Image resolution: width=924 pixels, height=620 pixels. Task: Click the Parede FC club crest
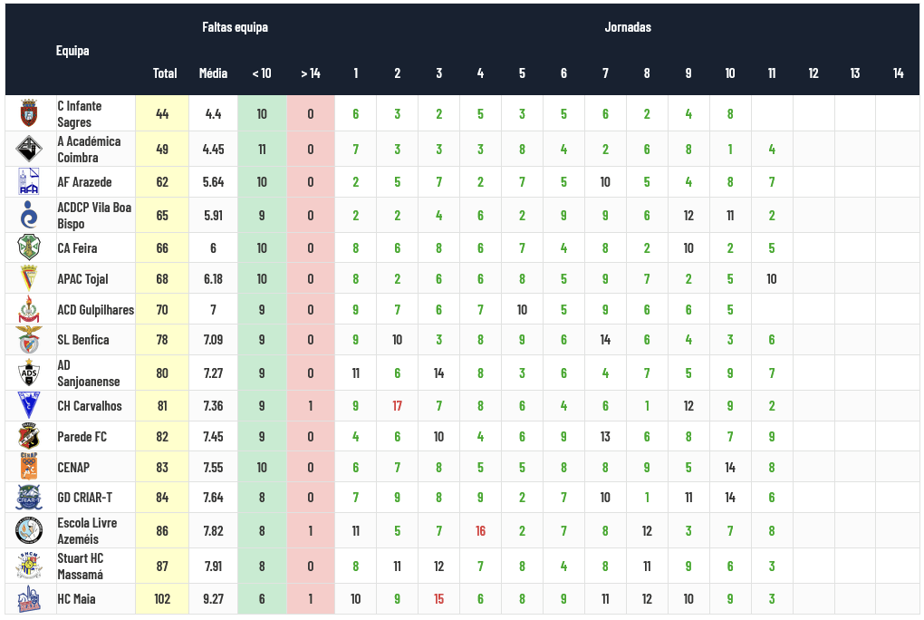point(29,436)
